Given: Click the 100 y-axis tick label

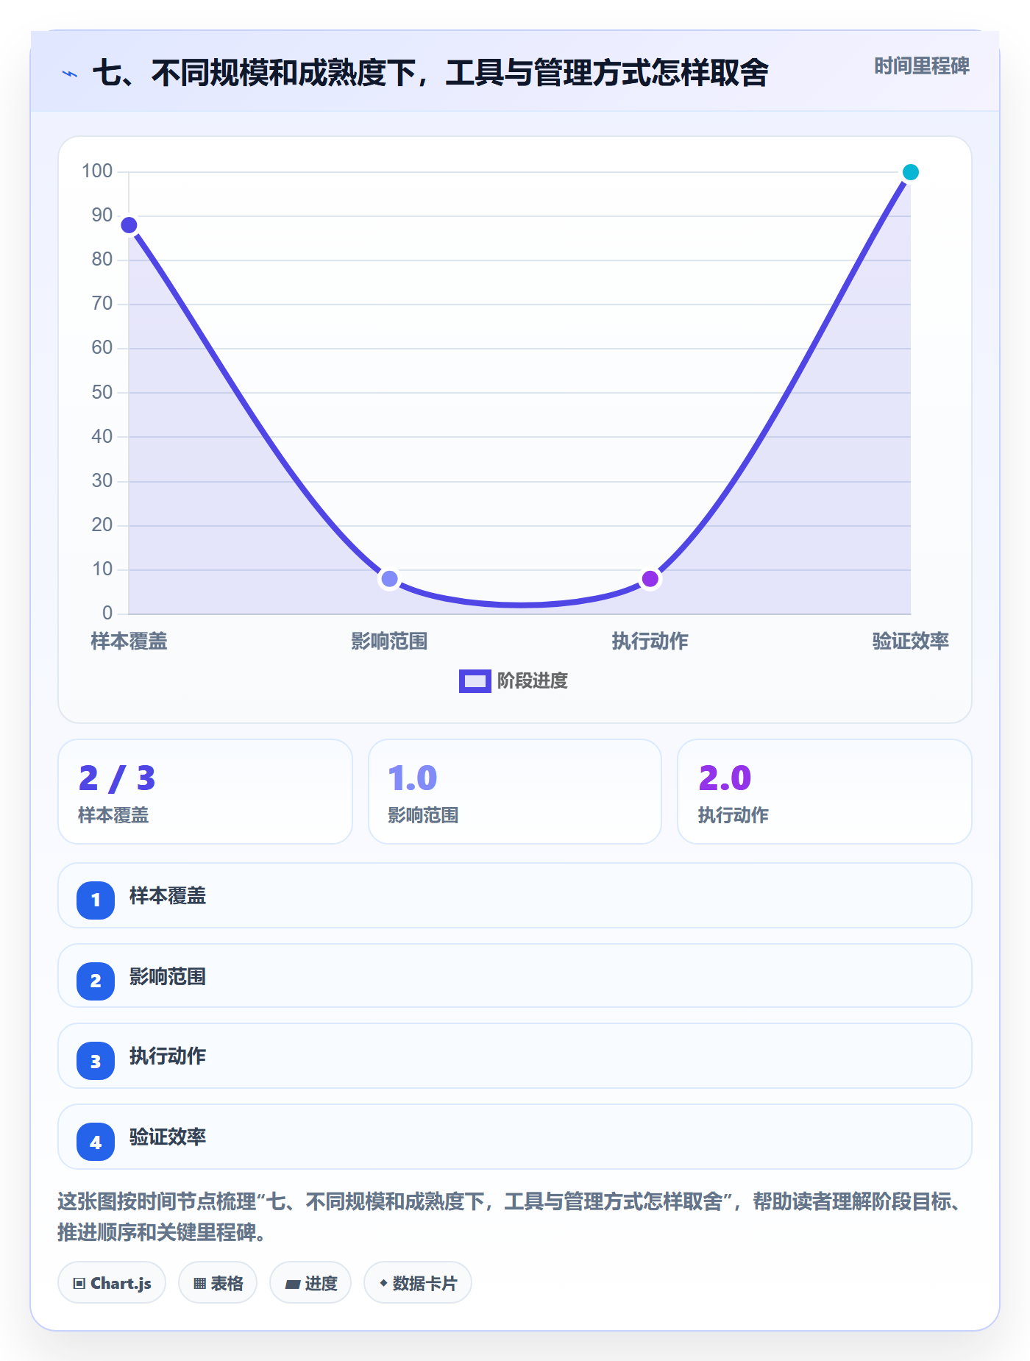Looking at the screenshot, I should 97,171.
